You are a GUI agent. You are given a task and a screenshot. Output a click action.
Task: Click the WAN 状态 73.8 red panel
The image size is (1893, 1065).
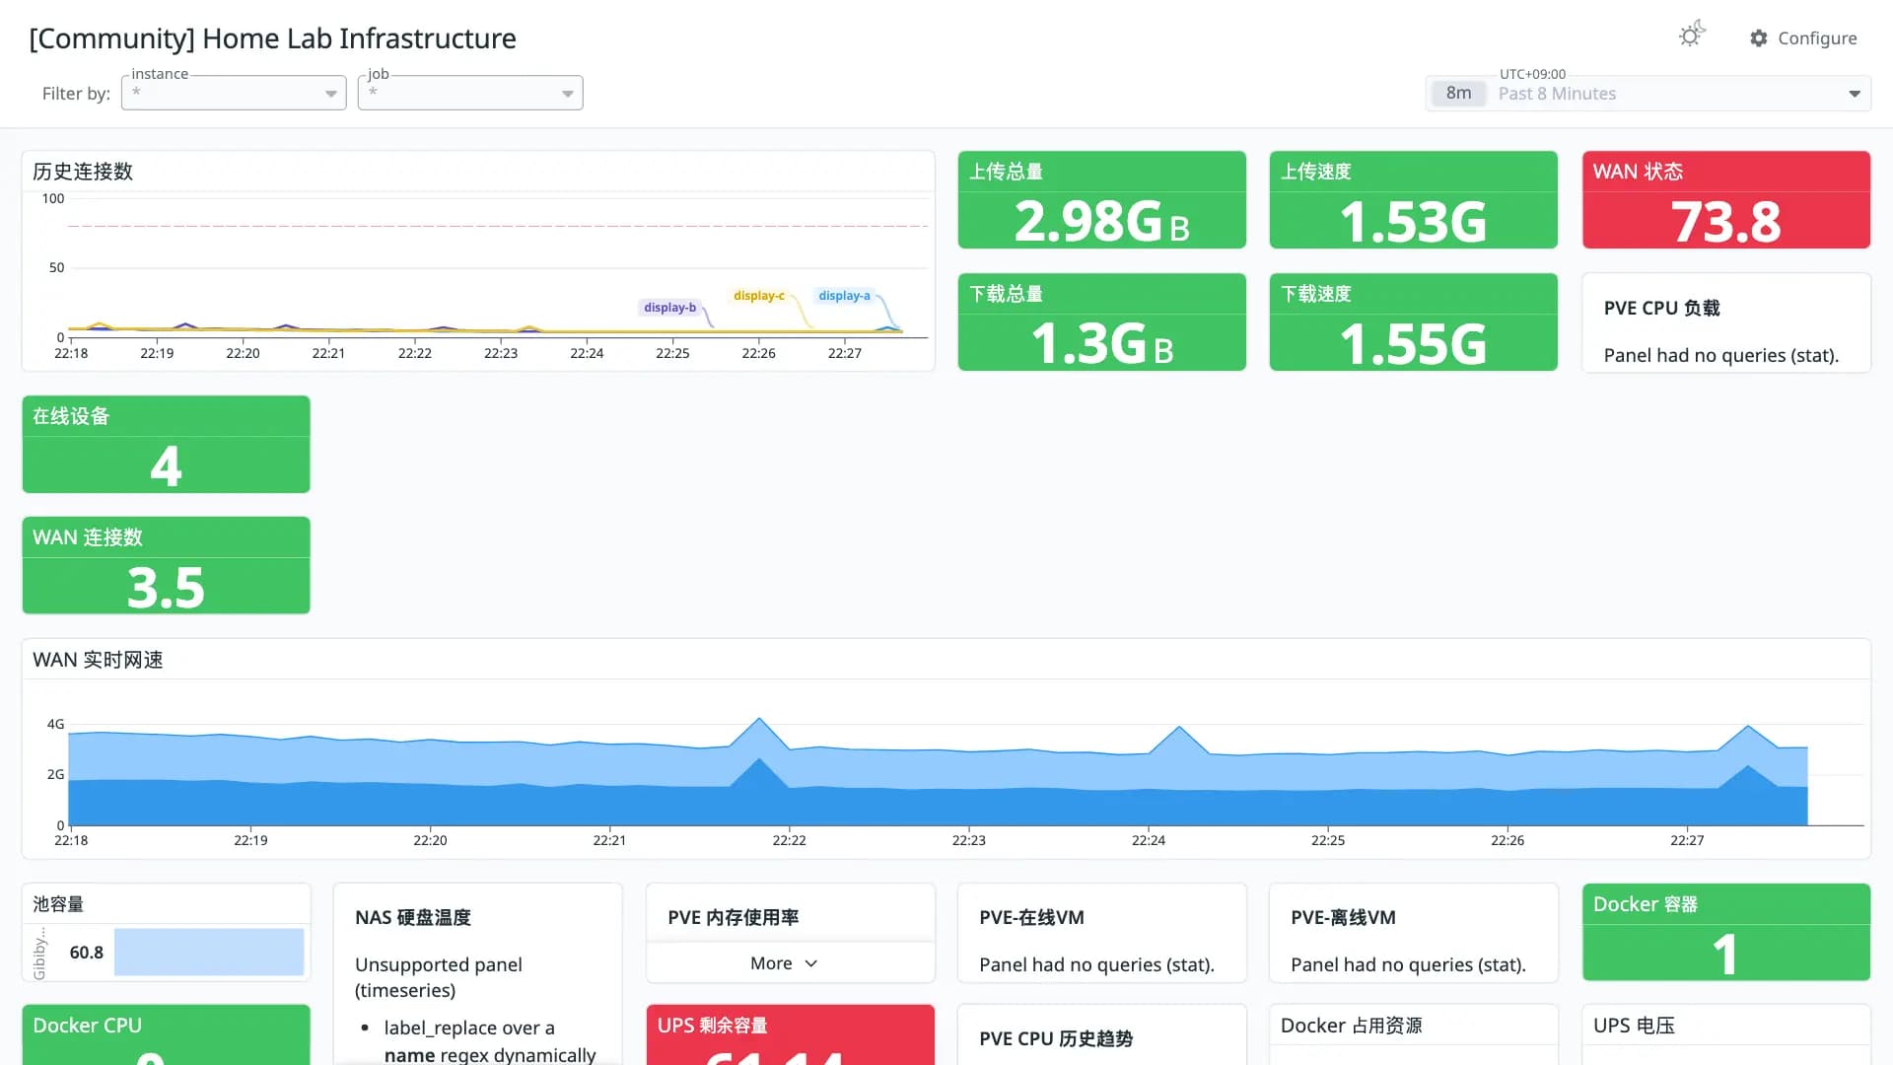click(1725, 199)
